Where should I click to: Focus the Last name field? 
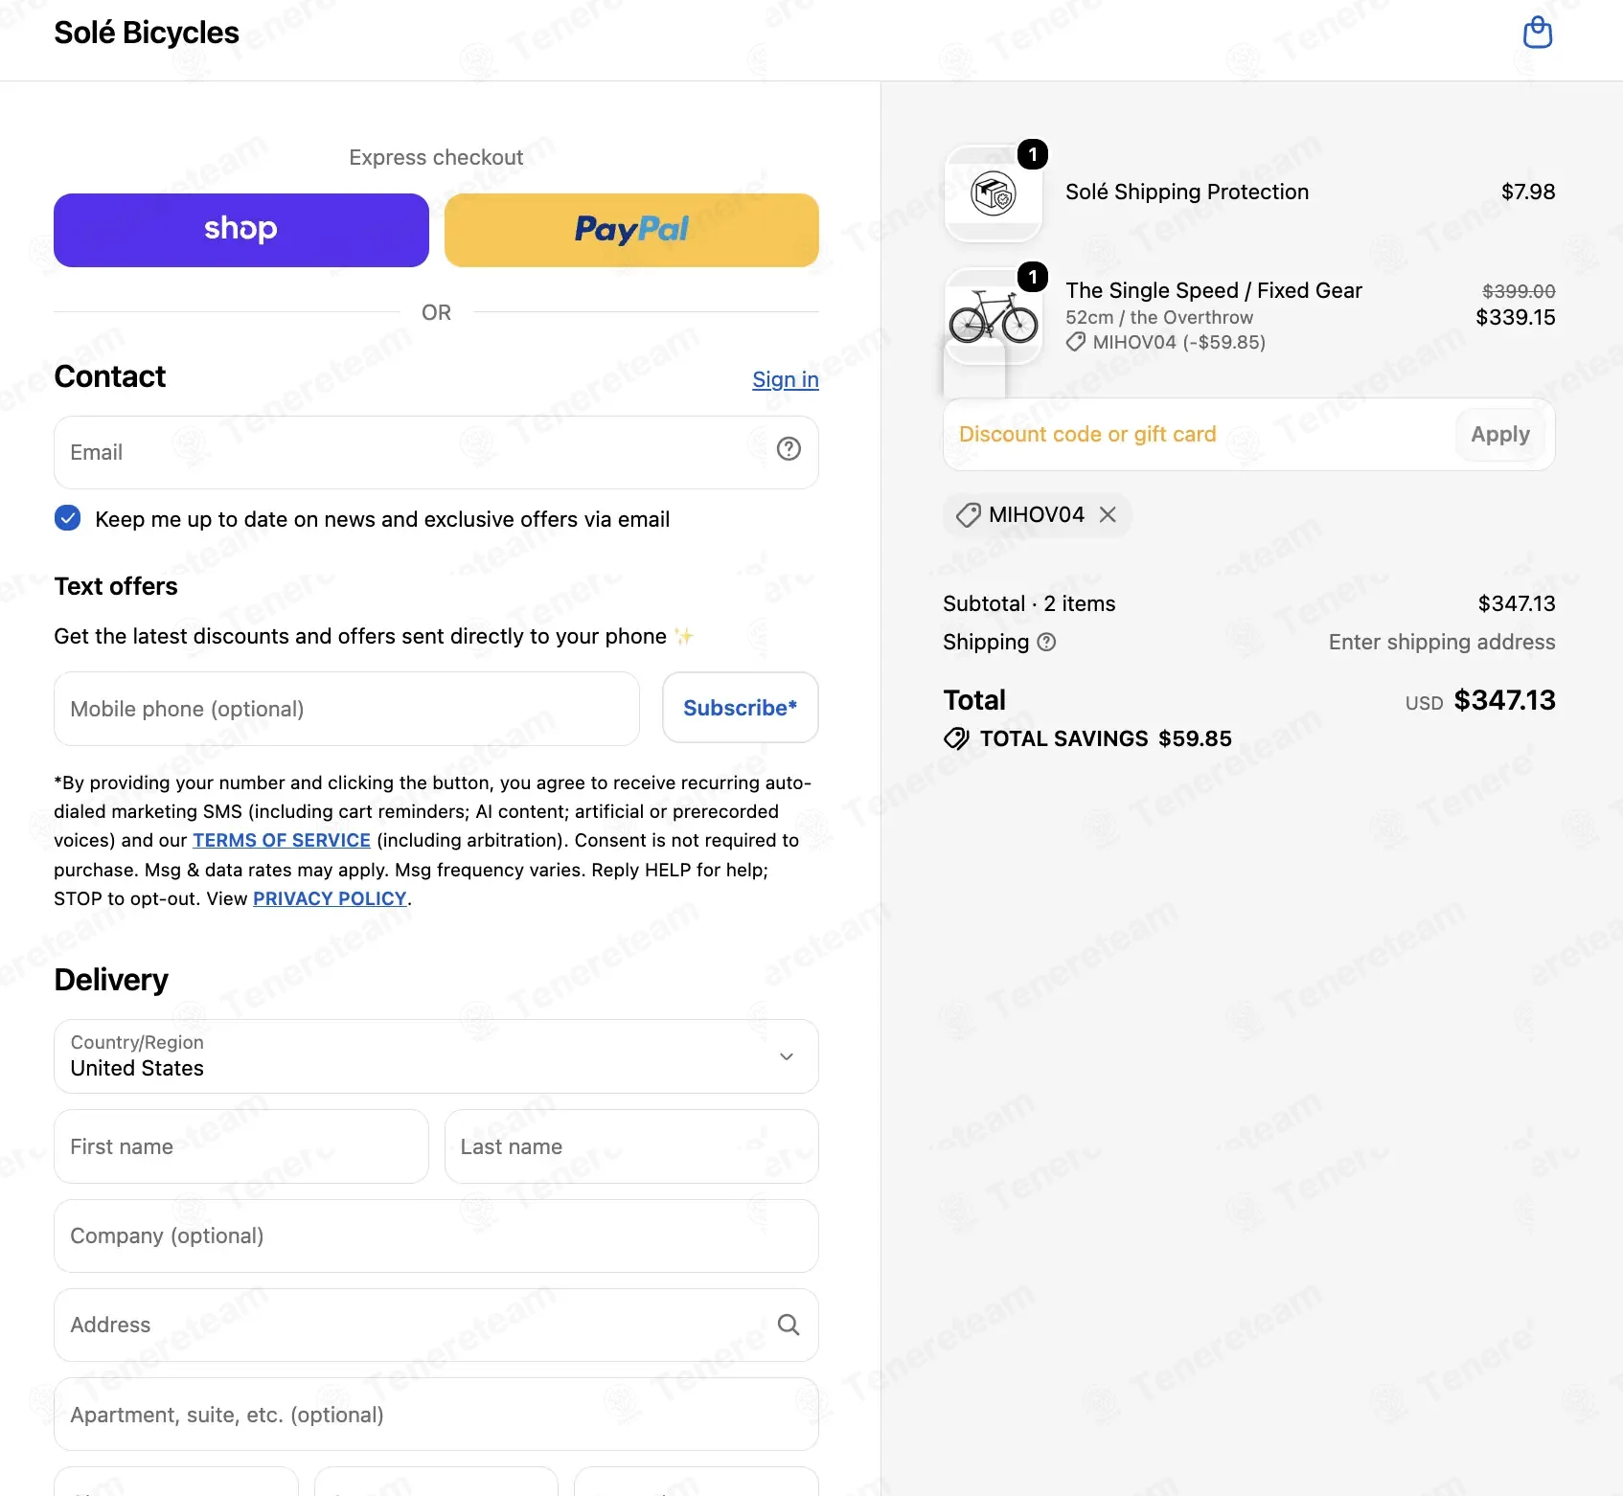(x=631, y=1146)
